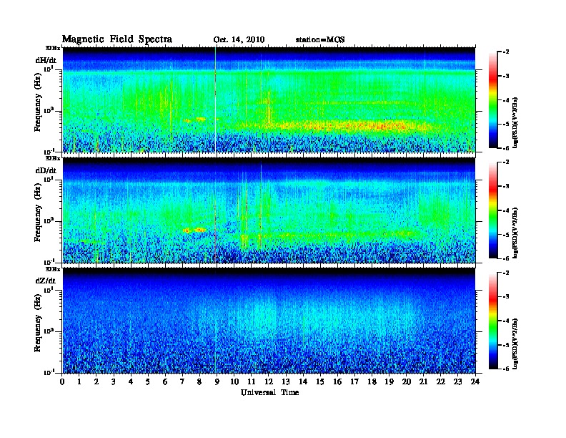The width and height of the screenshot is (566, 438).
Task: Click the "-6" value on the dH/dt color bar
Action: click(x=506, y=148)
